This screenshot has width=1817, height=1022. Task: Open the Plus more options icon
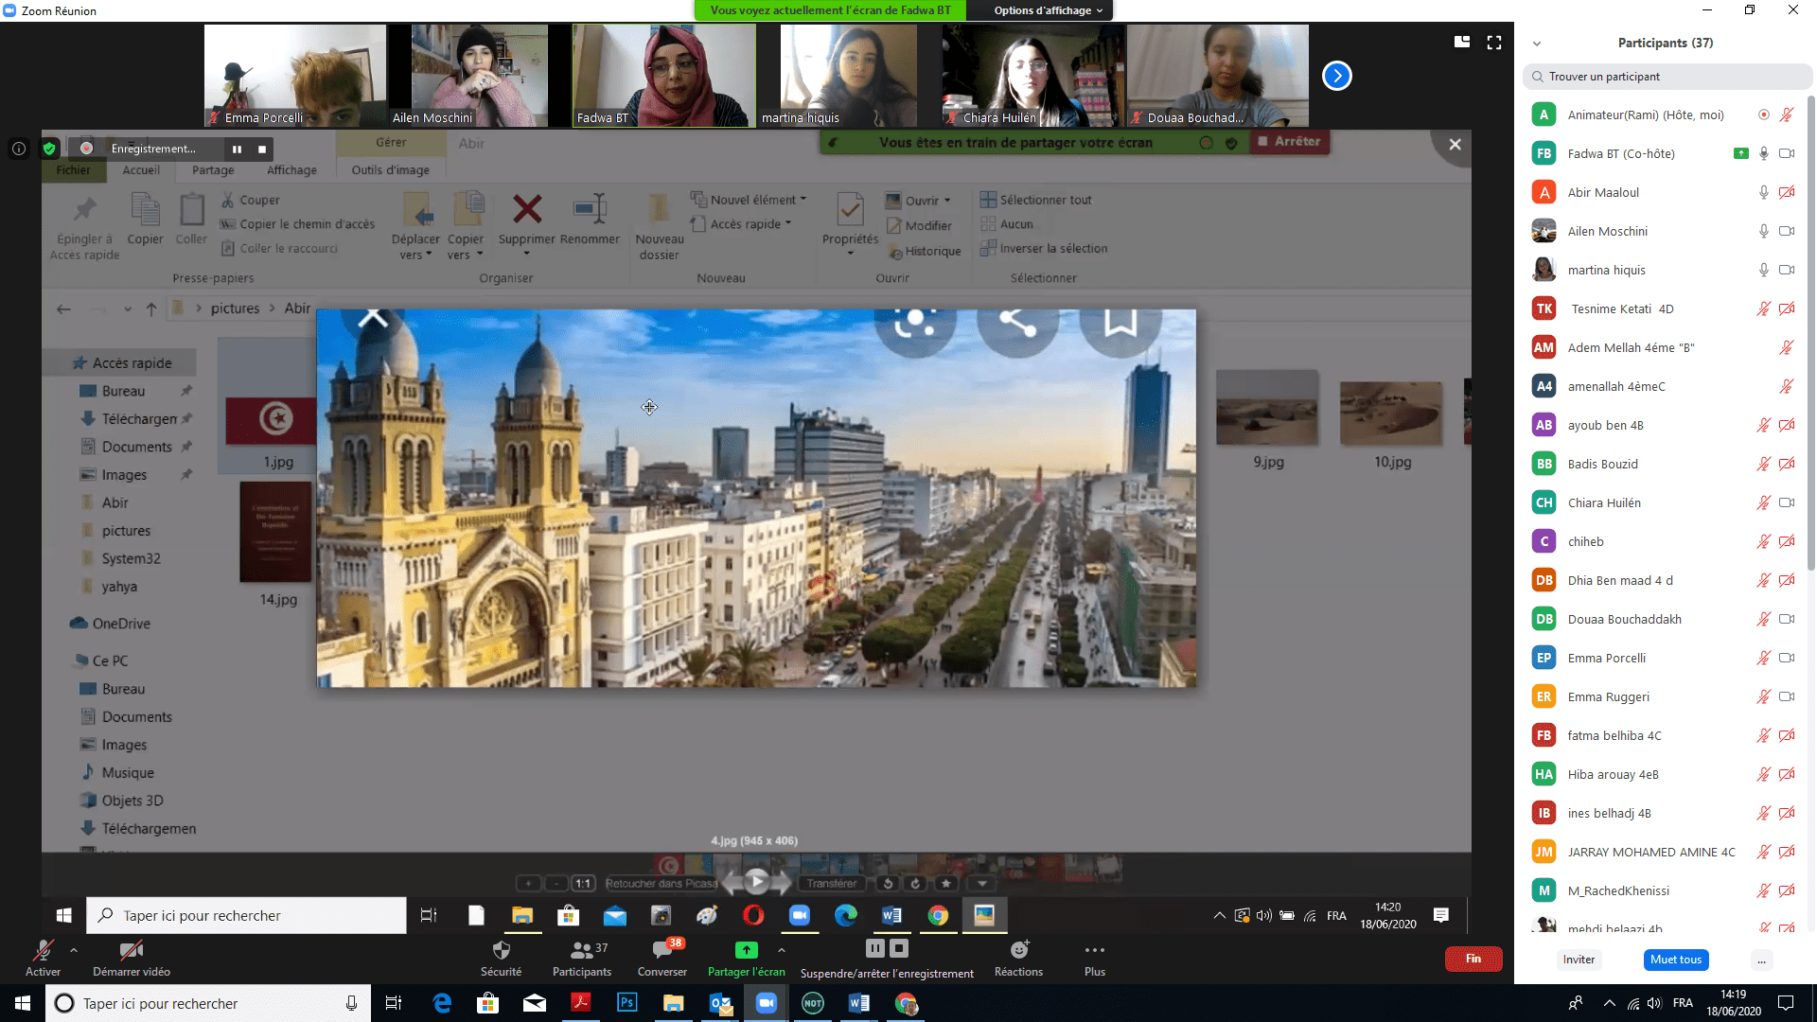click(x=1094, y=951)
